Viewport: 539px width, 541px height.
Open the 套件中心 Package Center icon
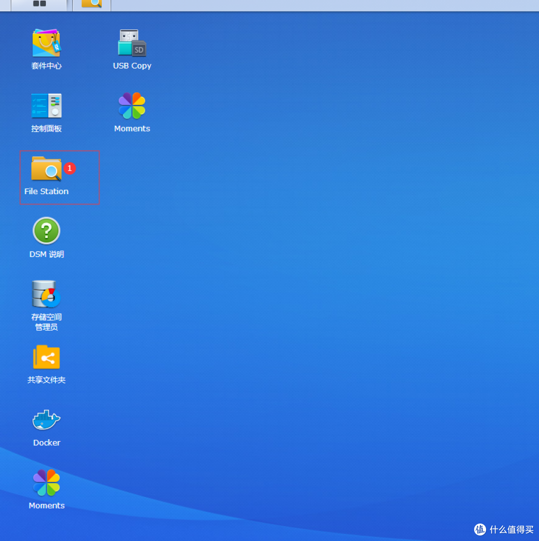click(46, 43)
